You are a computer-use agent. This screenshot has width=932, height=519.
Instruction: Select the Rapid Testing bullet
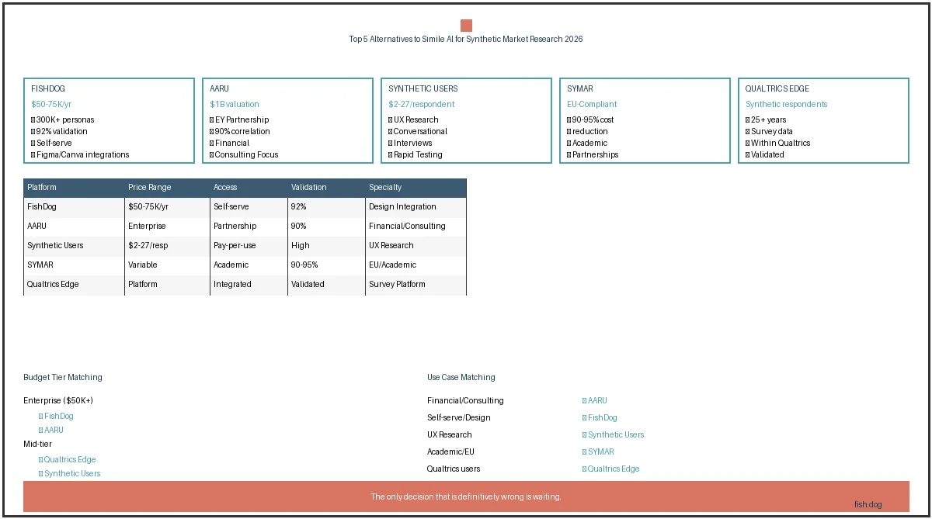416,154
